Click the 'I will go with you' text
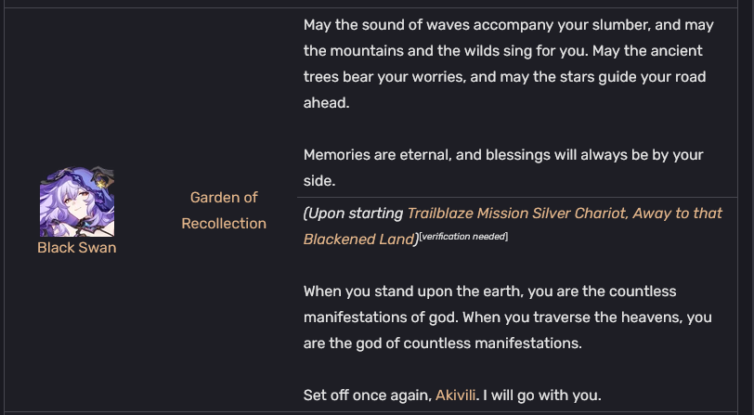 542,396
